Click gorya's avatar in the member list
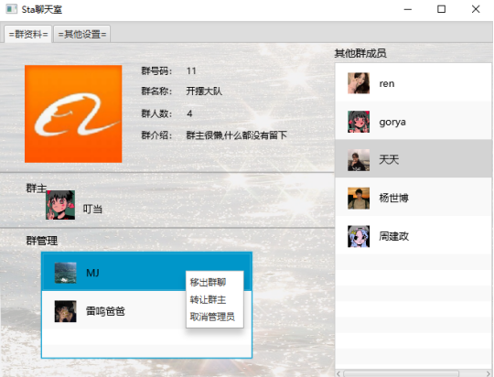Viewport: 494px width, 377px height. 359,122
